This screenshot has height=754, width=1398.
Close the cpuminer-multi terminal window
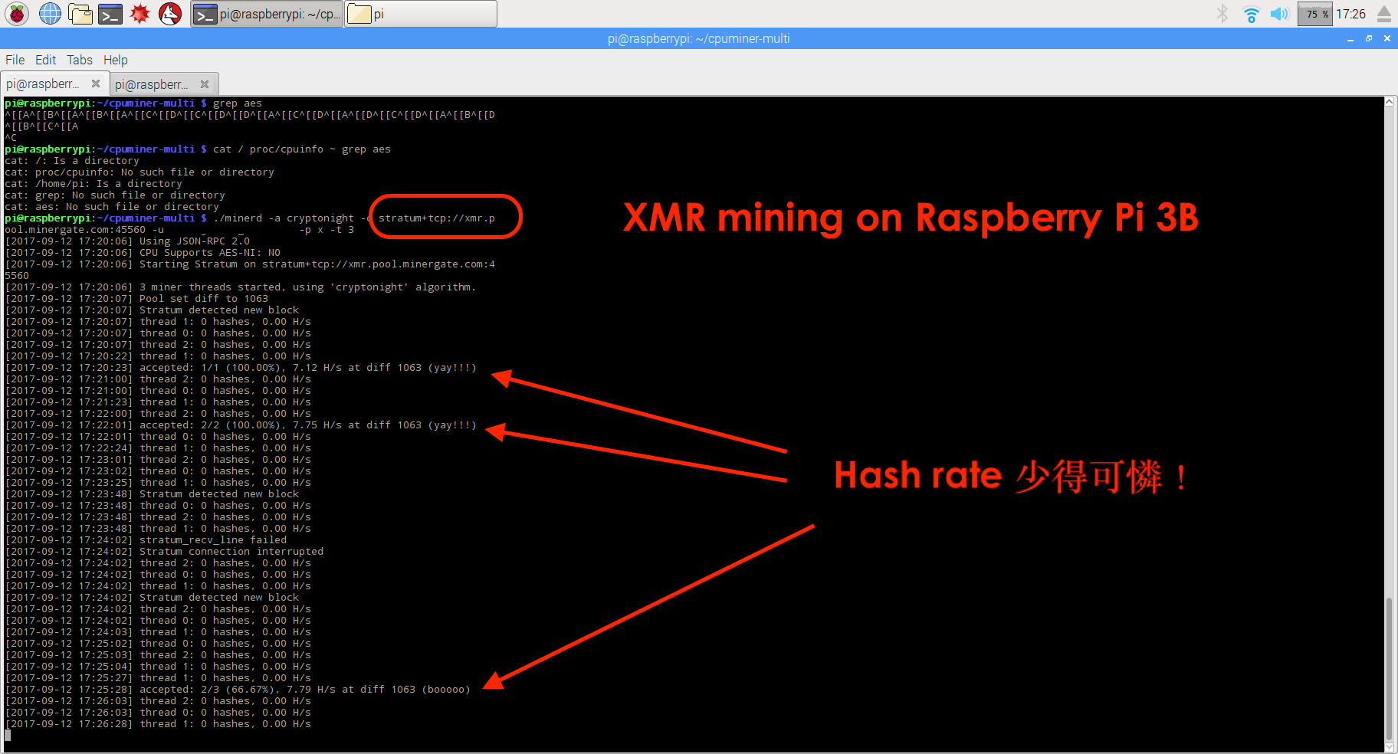point(1387,38)
